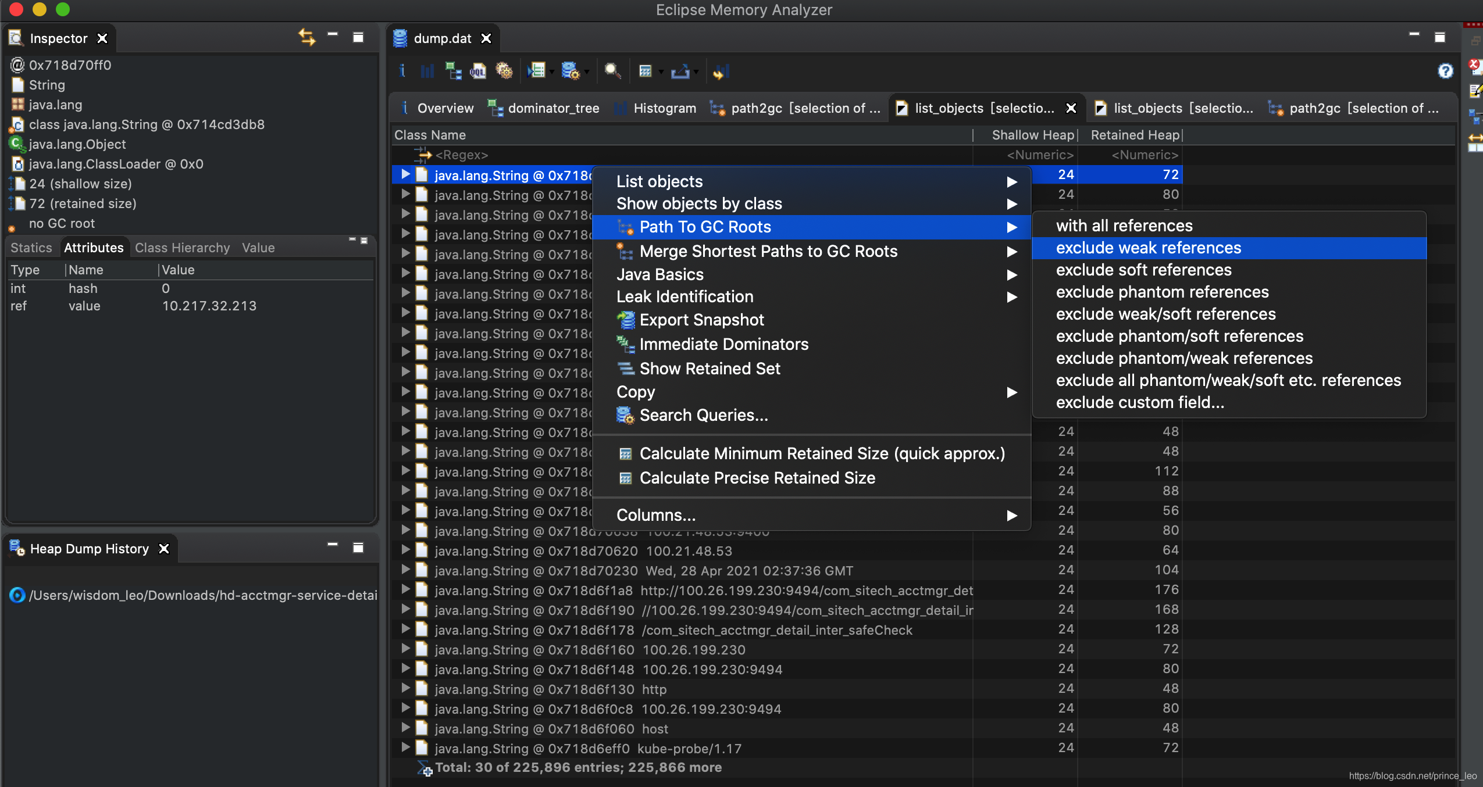Switch to the Histogram tab

coord(664,109)
